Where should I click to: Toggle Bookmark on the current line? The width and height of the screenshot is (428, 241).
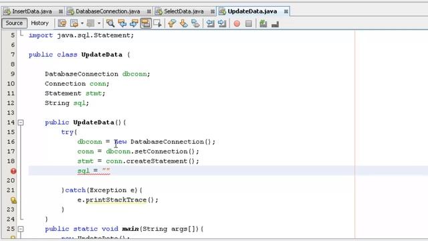click(195, 23)
